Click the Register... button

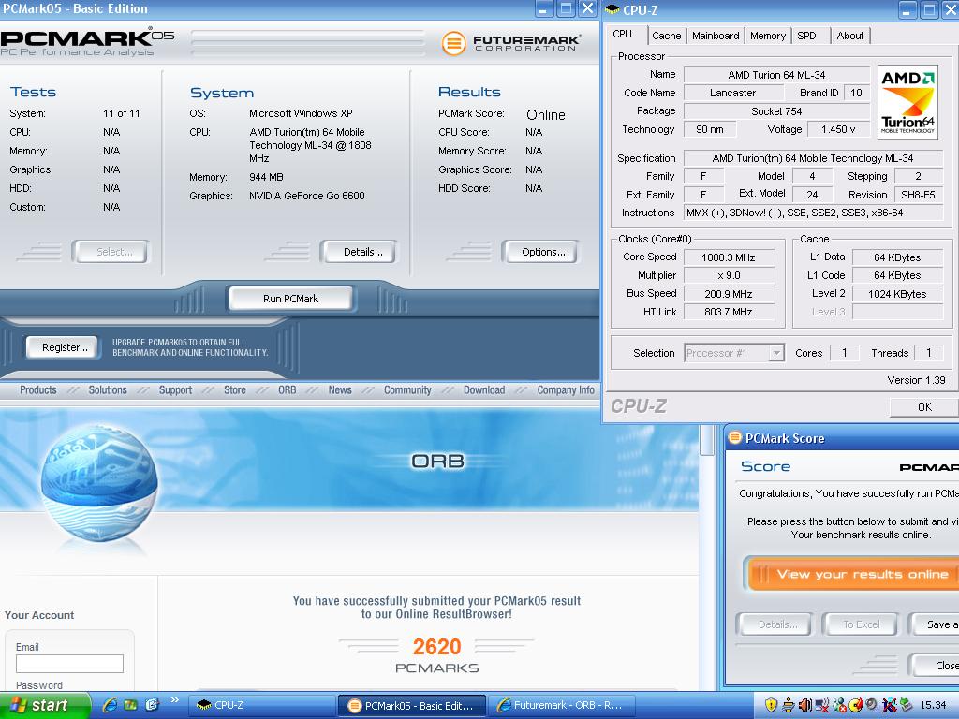pyautogui.click(x=65, y=347)
